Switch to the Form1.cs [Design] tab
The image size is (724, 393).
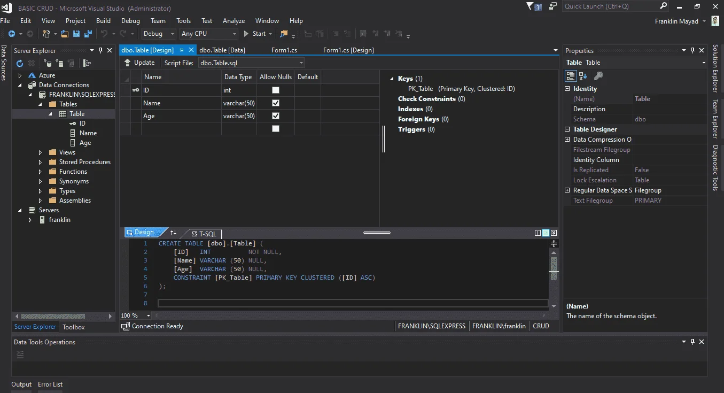coord(348,50)
